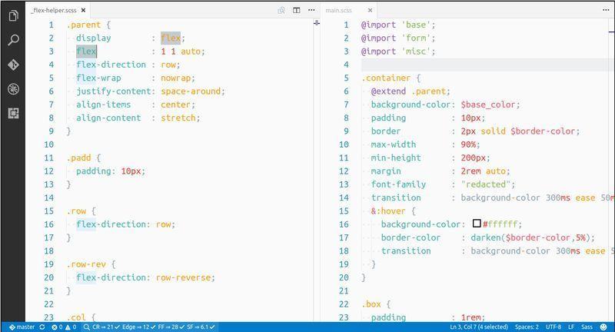The width and height of the screenshot is (615, 332).
Task: Click 'stretch' value on line 8
Action: pos(178,118)
